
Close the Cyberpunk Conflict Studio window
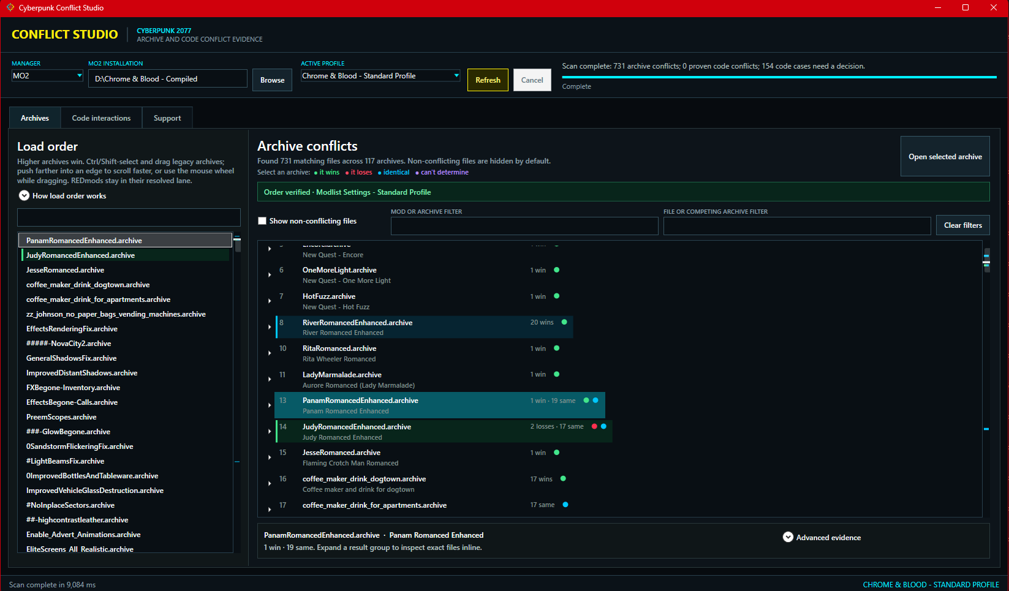(x=994, y=7)
